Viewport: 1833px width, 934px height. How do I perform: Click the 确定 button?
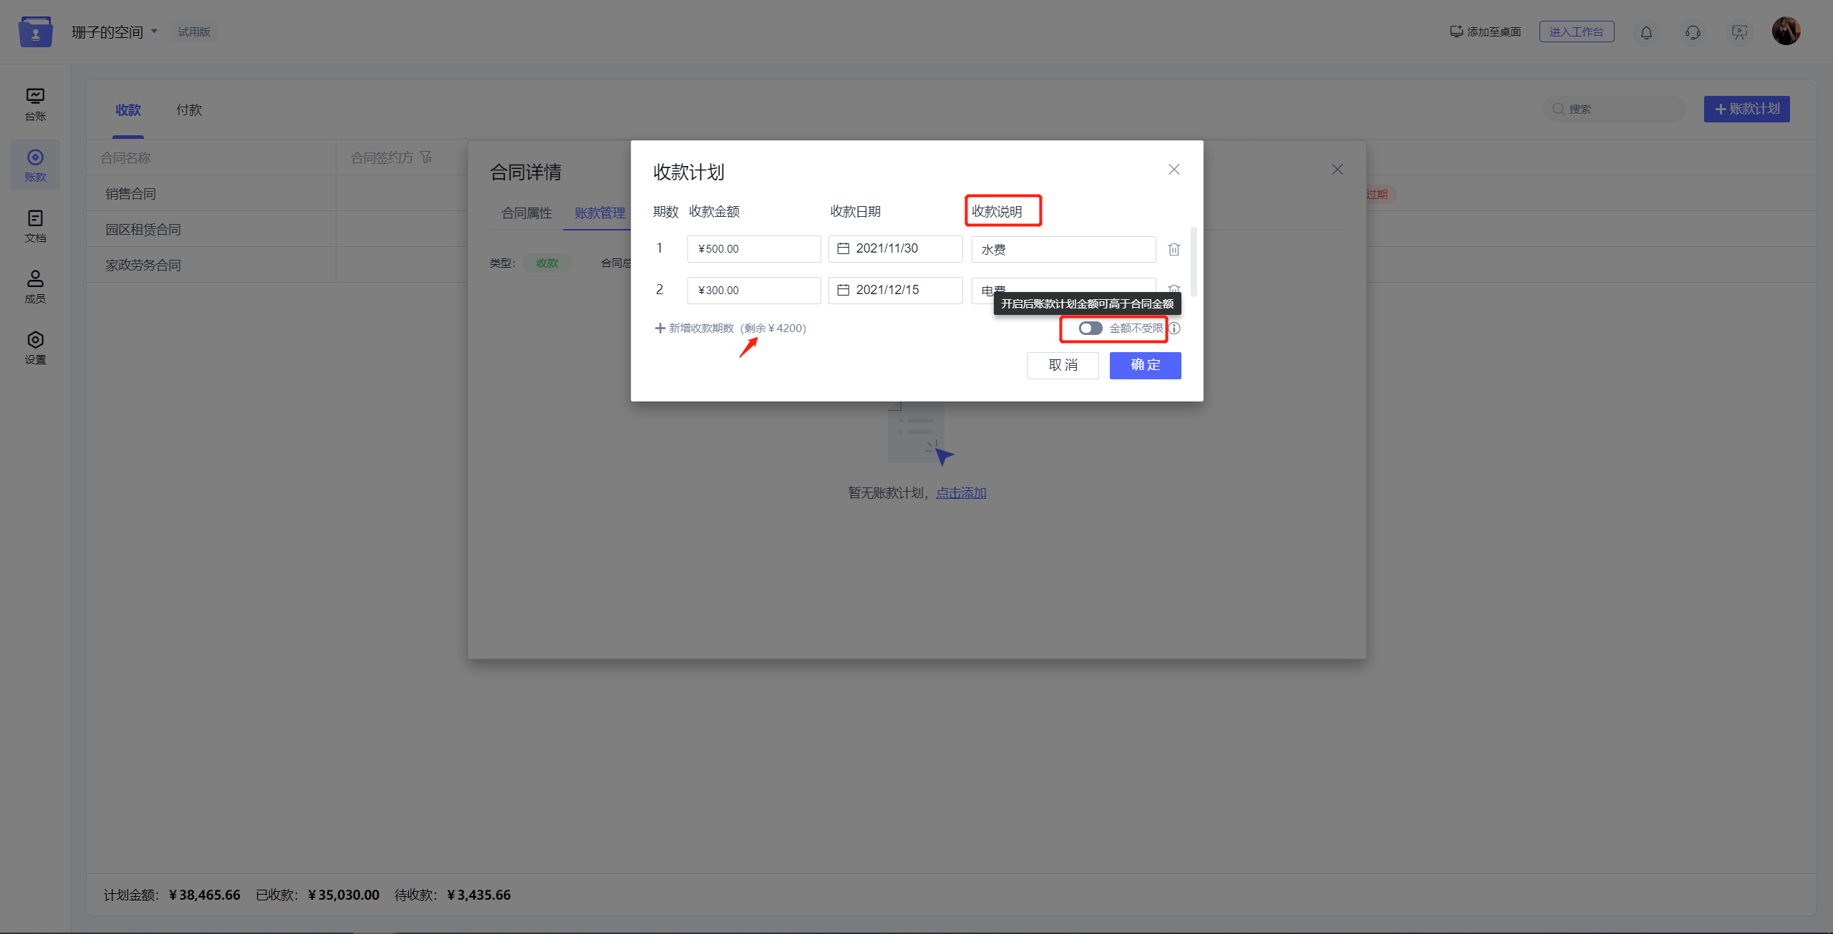[1145, 365]
